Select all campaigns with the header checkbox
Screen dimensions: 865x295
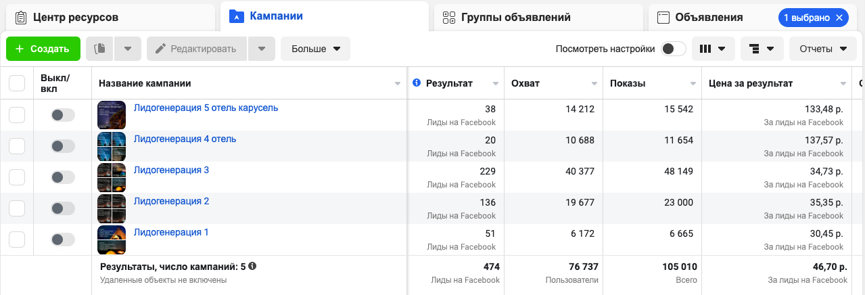point(17,83)
